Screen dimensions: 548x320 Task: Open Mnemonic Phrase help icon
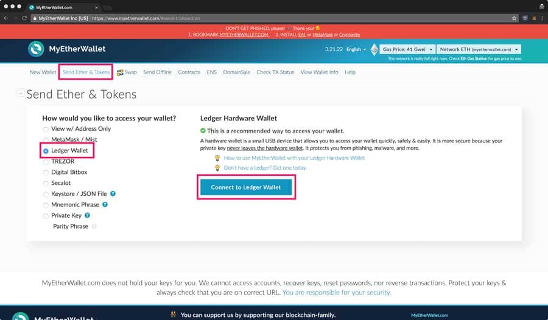tap(105, 204)
